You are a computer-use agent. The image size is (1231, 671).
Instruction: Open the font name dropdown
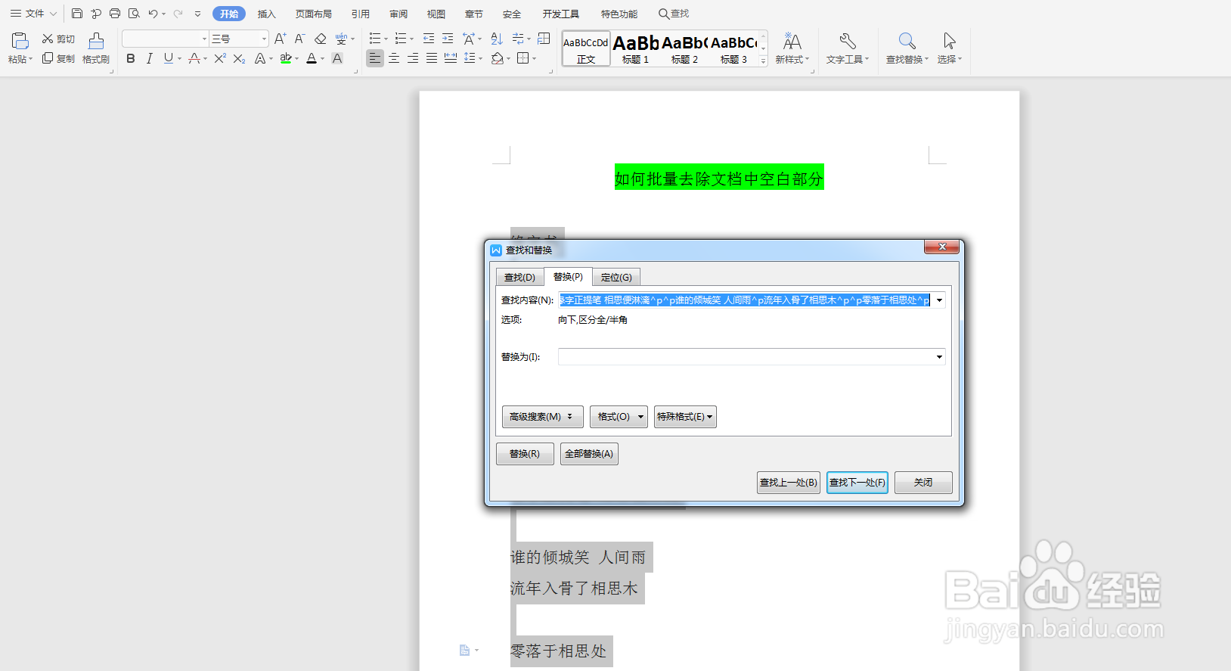[x=204, y=39]
